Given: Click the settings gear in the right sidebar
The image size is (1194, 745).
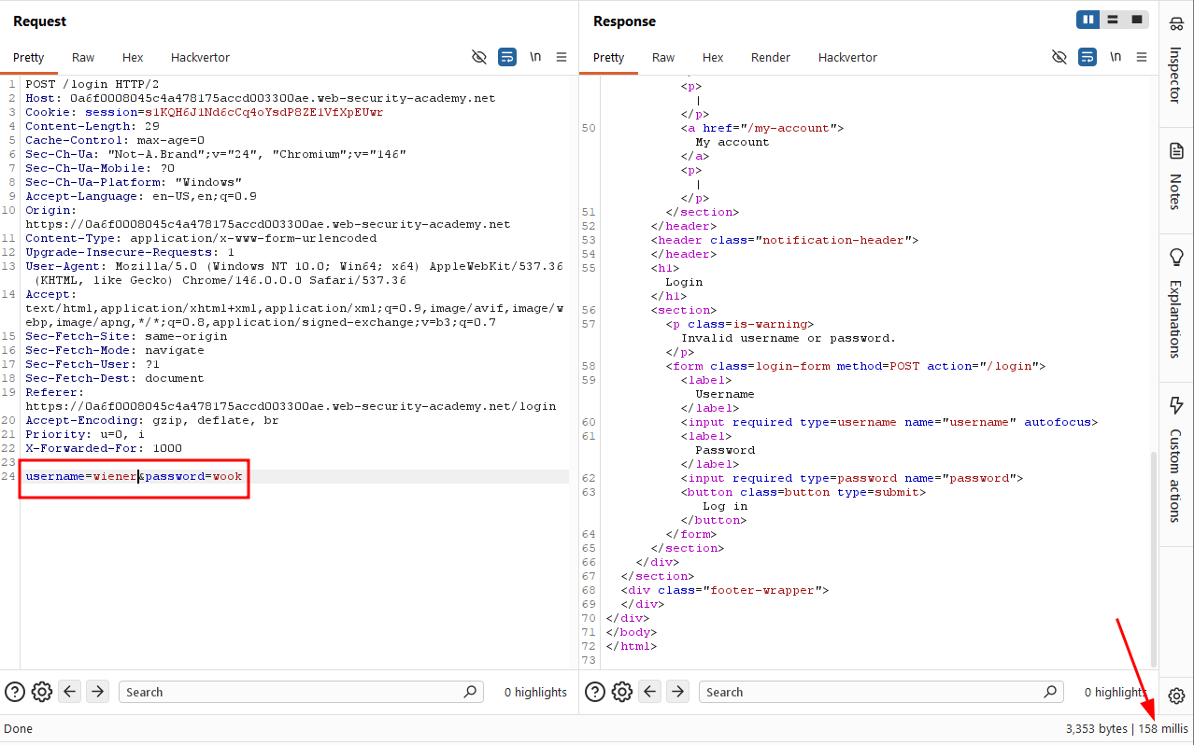Looking at the screenshot, I should click(x=1176, y=696).
